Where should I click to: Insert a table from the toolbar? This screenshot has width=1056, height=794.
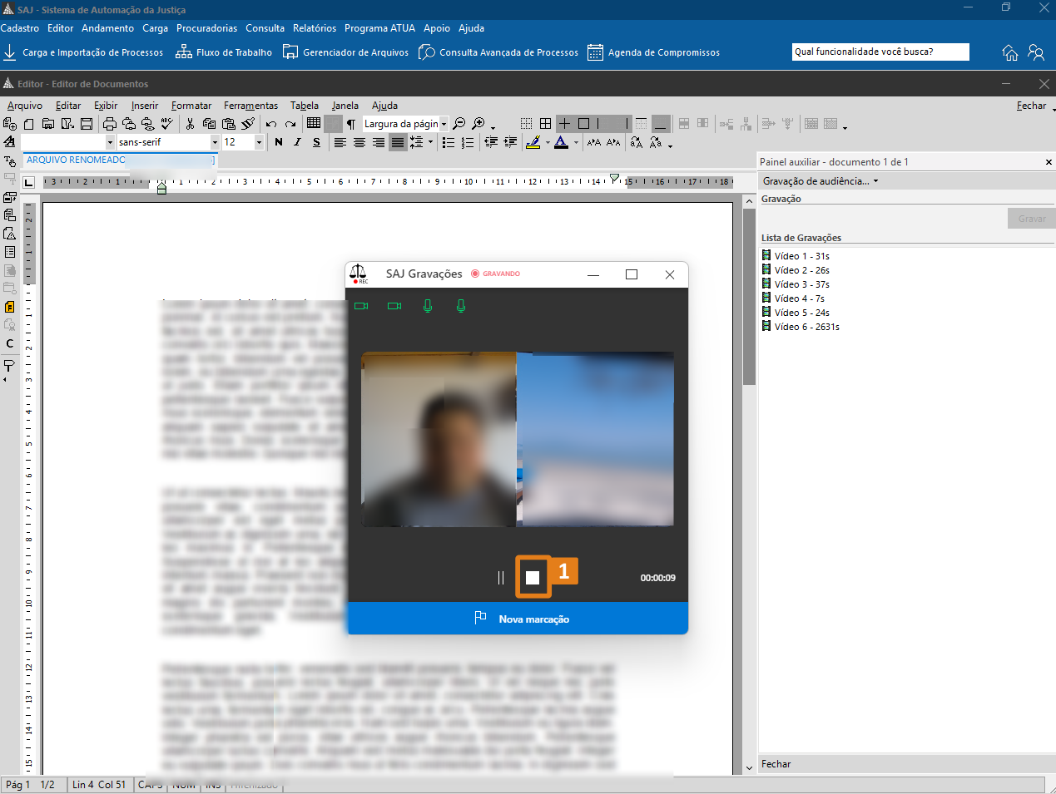pos(314,123)
